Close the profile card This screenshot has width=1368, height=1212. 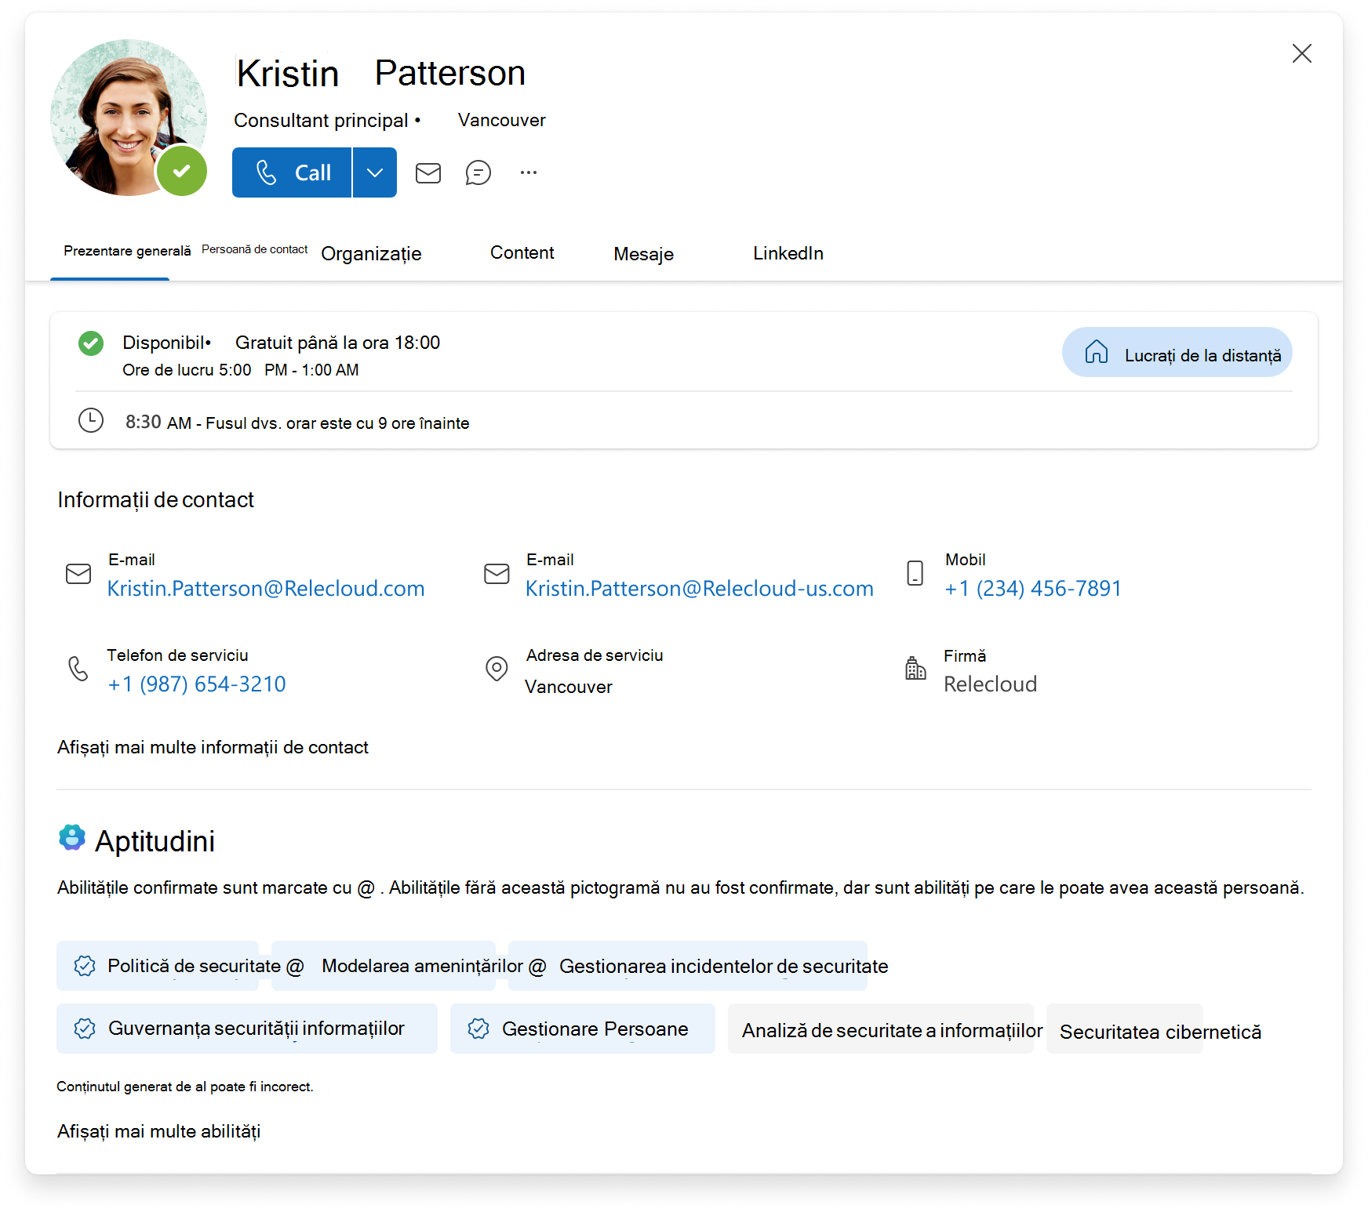(x=1302, y=53)
